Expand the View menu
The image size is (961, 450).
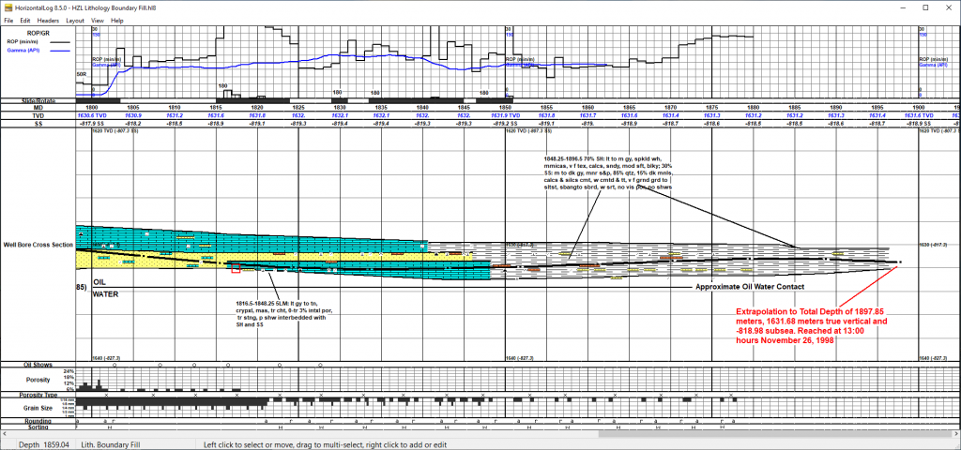[97, 20]
